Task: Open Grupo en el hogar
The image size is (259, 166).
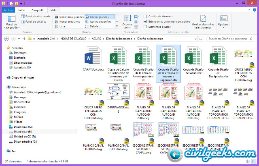Action: tap(22, 77)
